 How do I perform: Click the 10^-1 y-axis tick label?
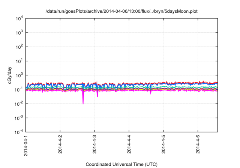point(19,90)
